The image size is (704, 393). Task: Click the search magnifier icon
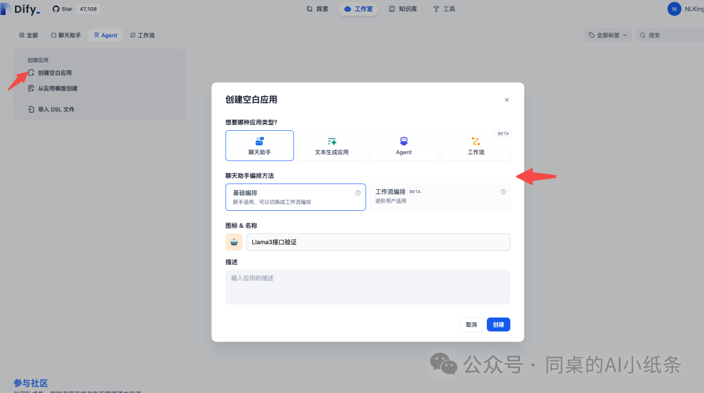643,35
